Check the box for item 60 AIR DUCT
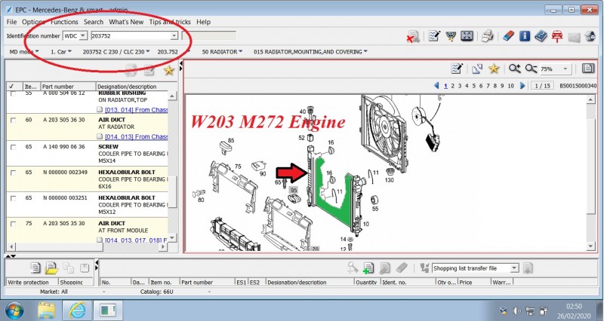Image resolution: width=604 pixels, height=321 pixels. pyautogui.click(x=13, y=121)
